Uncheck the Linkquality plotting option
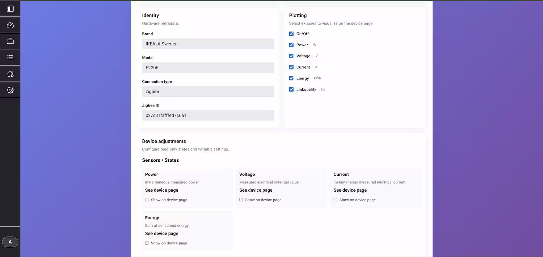The height and width of the screenshot is (257, 543). coord(291,89)
